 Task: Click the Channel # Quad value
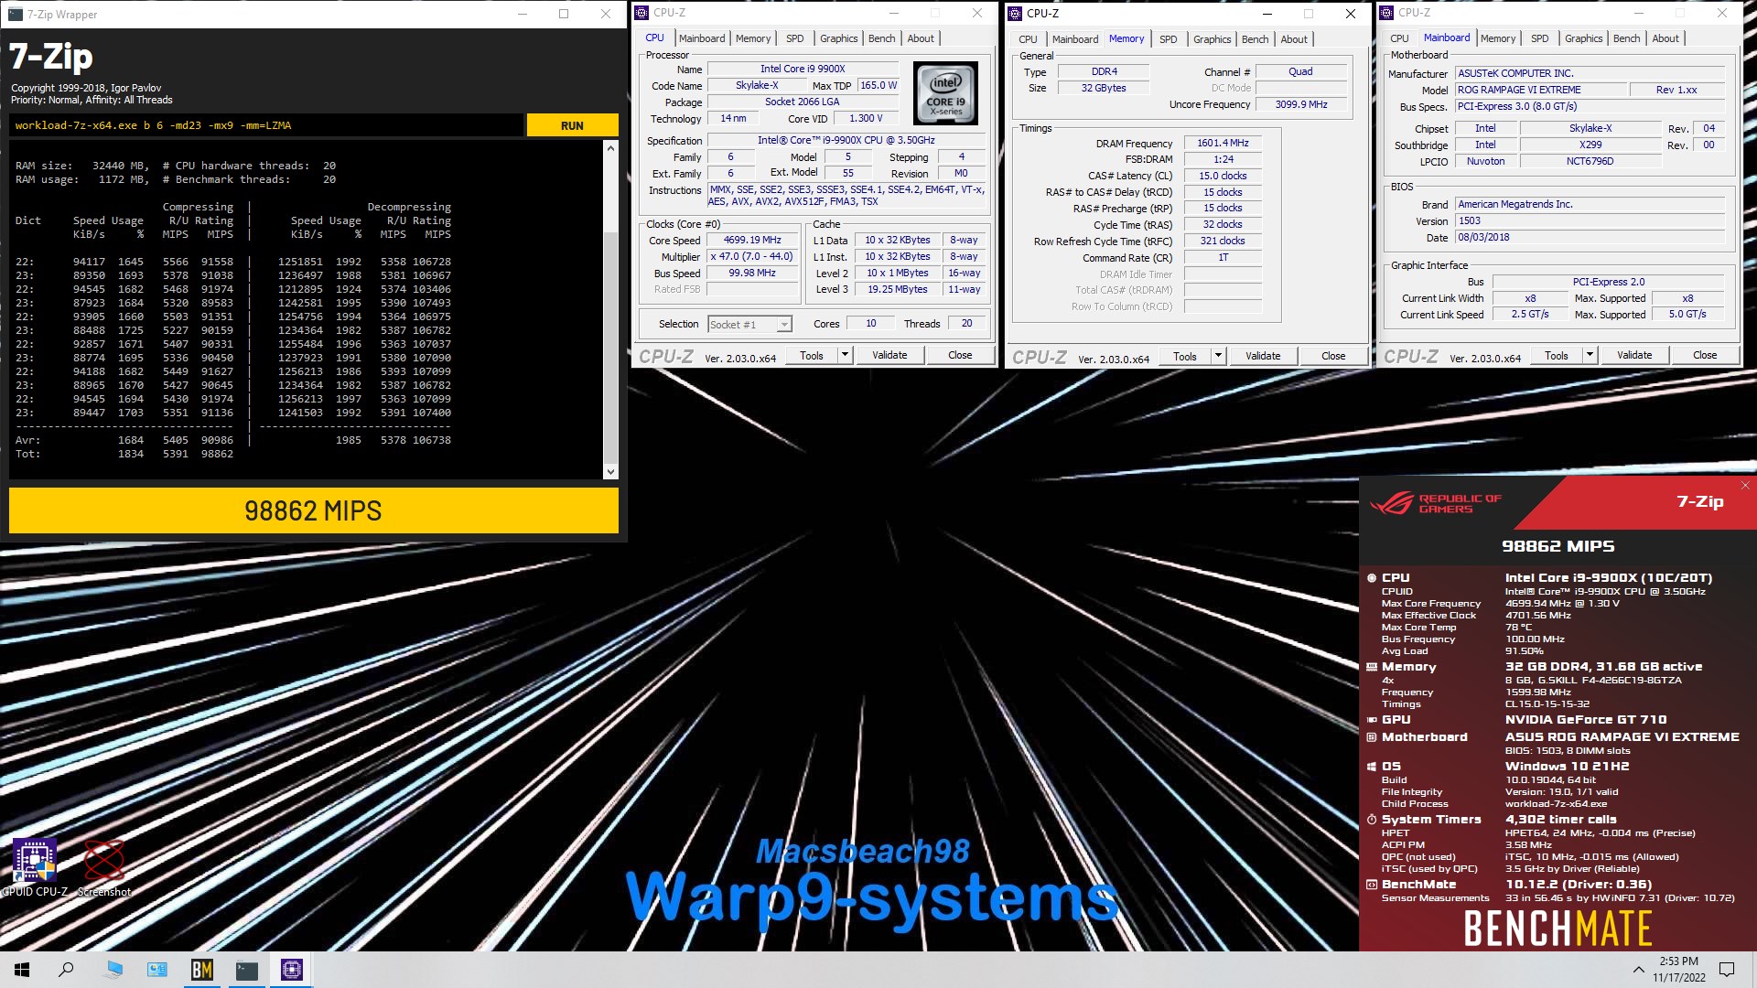pos(1301,71)
